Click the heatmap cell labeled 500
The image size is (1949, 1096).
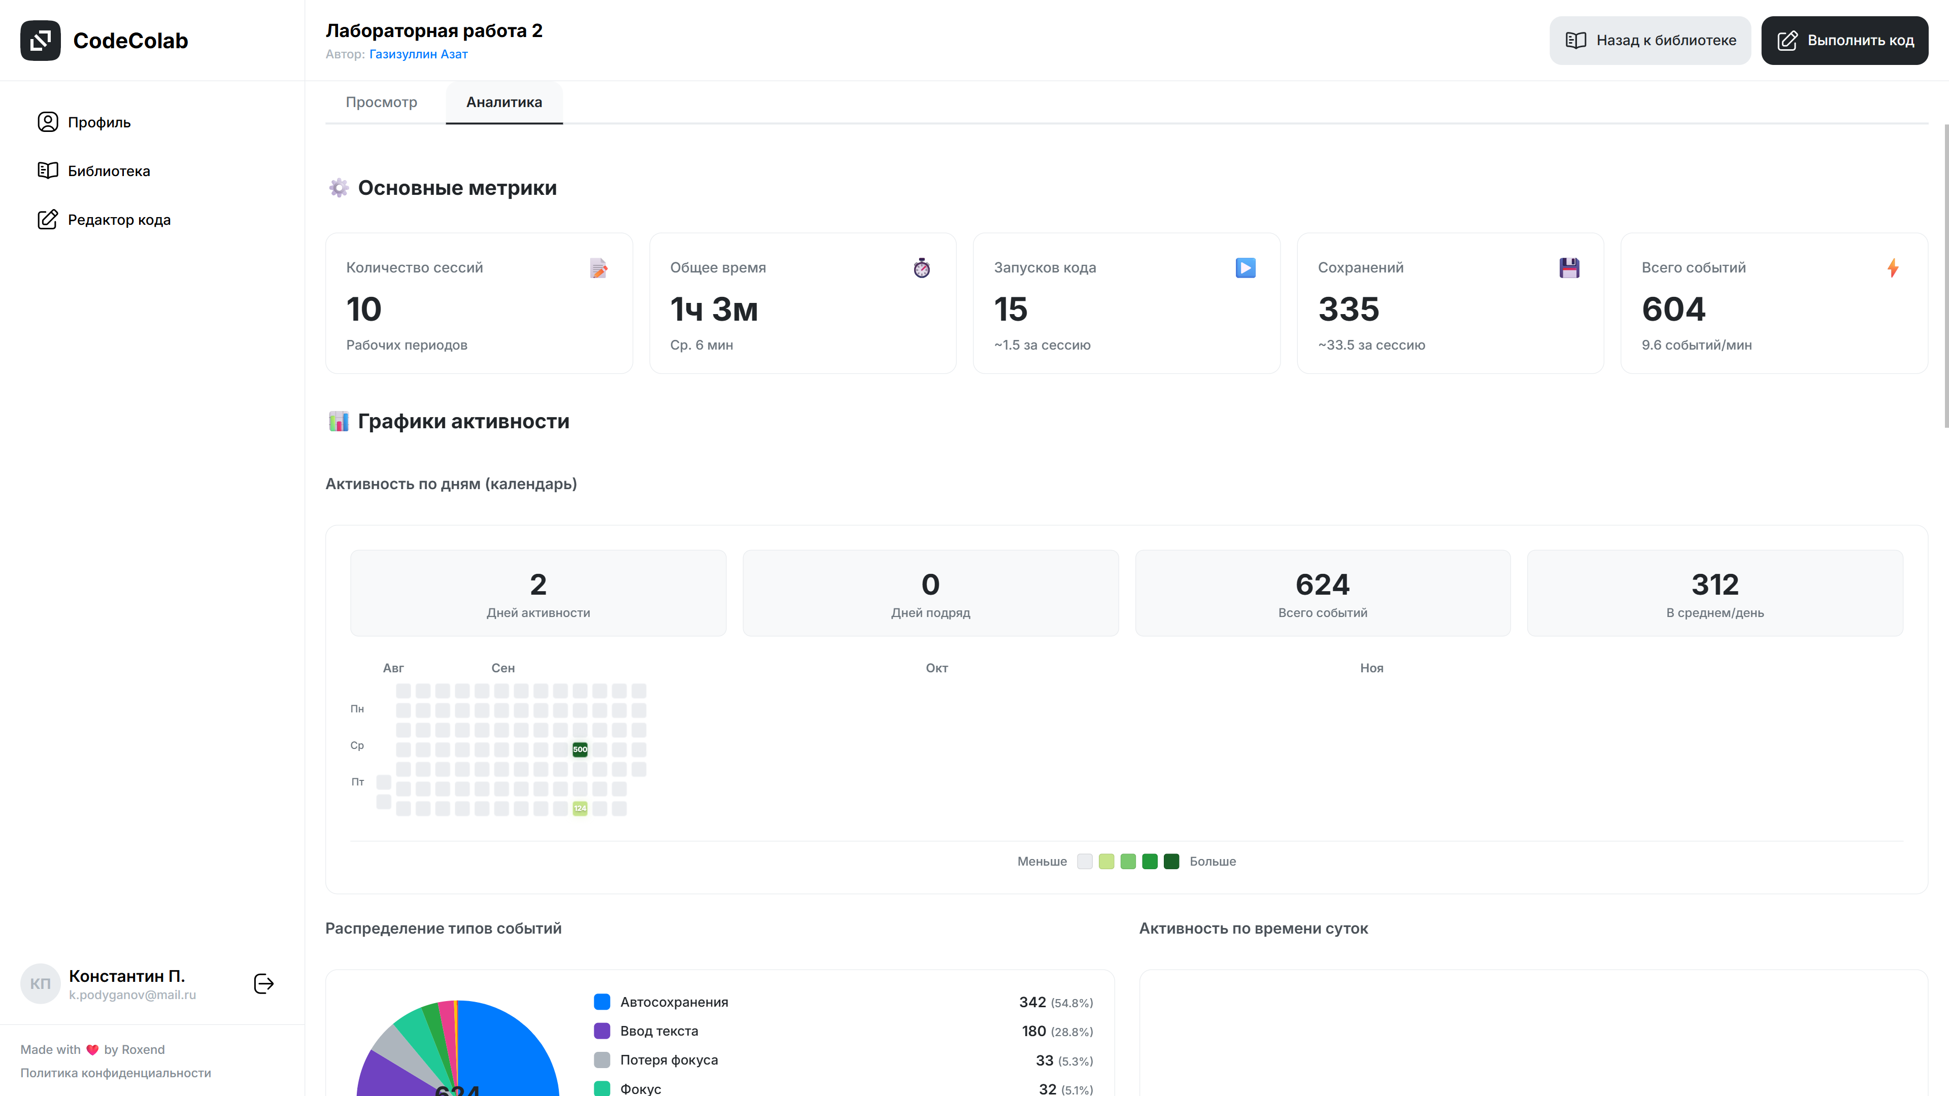(580, 749)
